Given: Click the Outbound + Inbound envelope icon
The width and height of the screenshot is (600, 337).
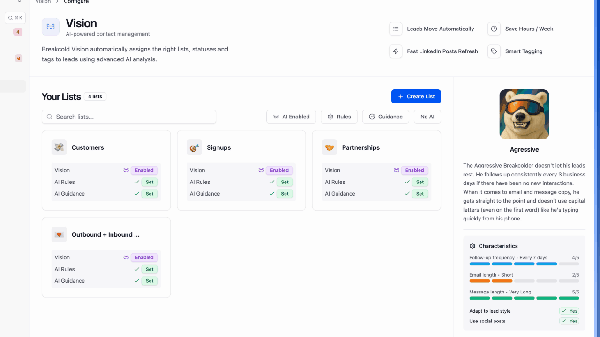Looking at the screenshot, I should tap(59, 234).
